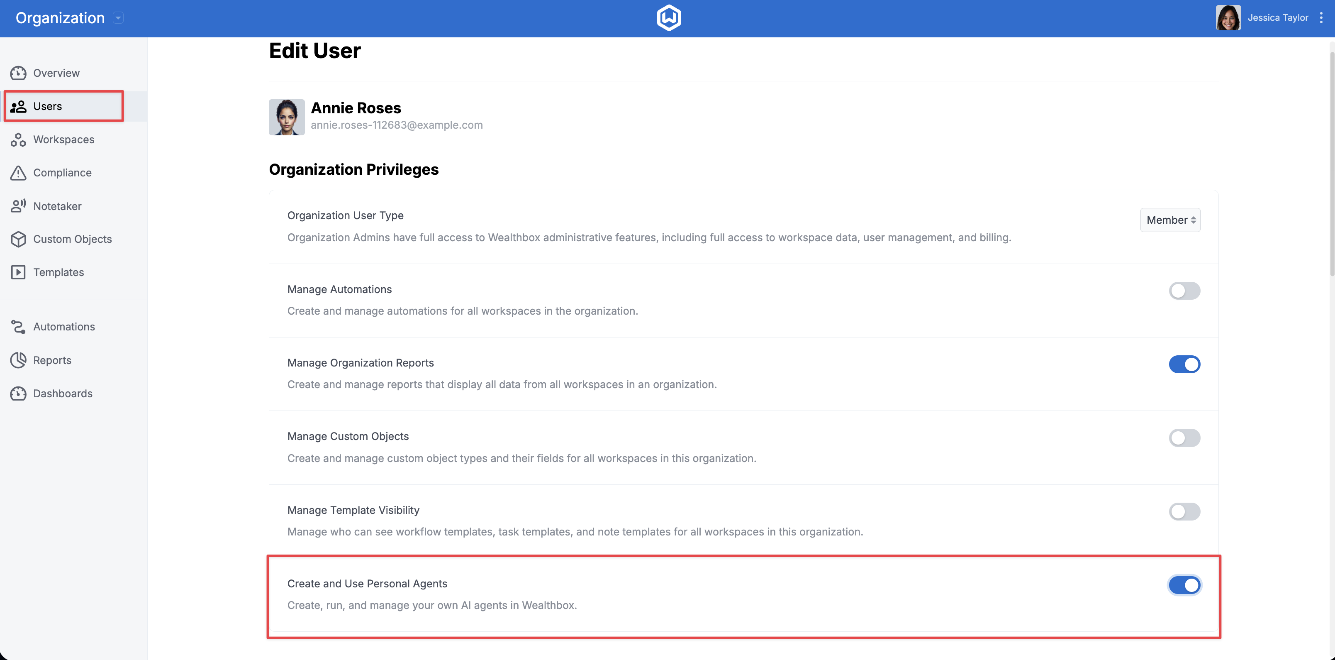
Task: Click the description starting "Organization Admins have full access"
Action: (x=649, y=237)
